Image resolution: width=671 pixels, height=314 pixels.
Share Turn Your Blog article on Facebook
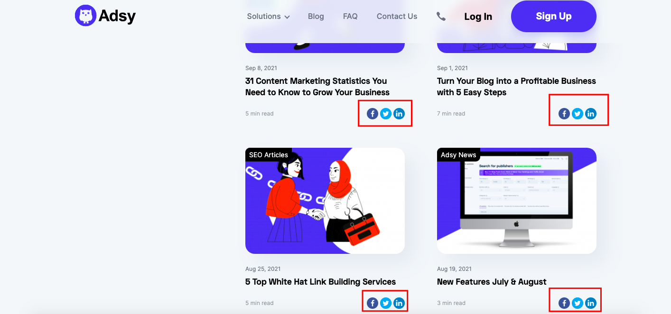click(x=564, y=114)
